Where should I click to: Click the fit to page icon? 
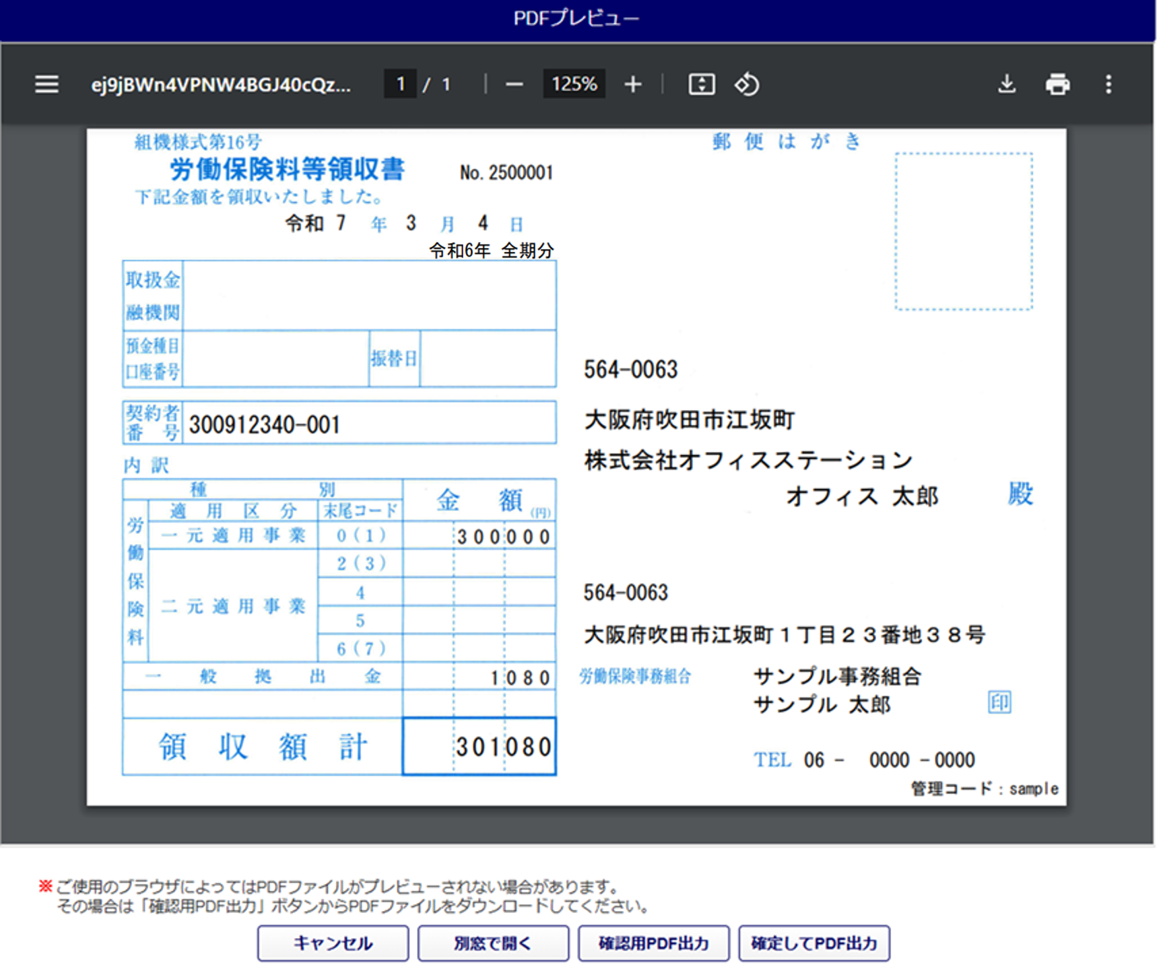(x=701, y=85)
